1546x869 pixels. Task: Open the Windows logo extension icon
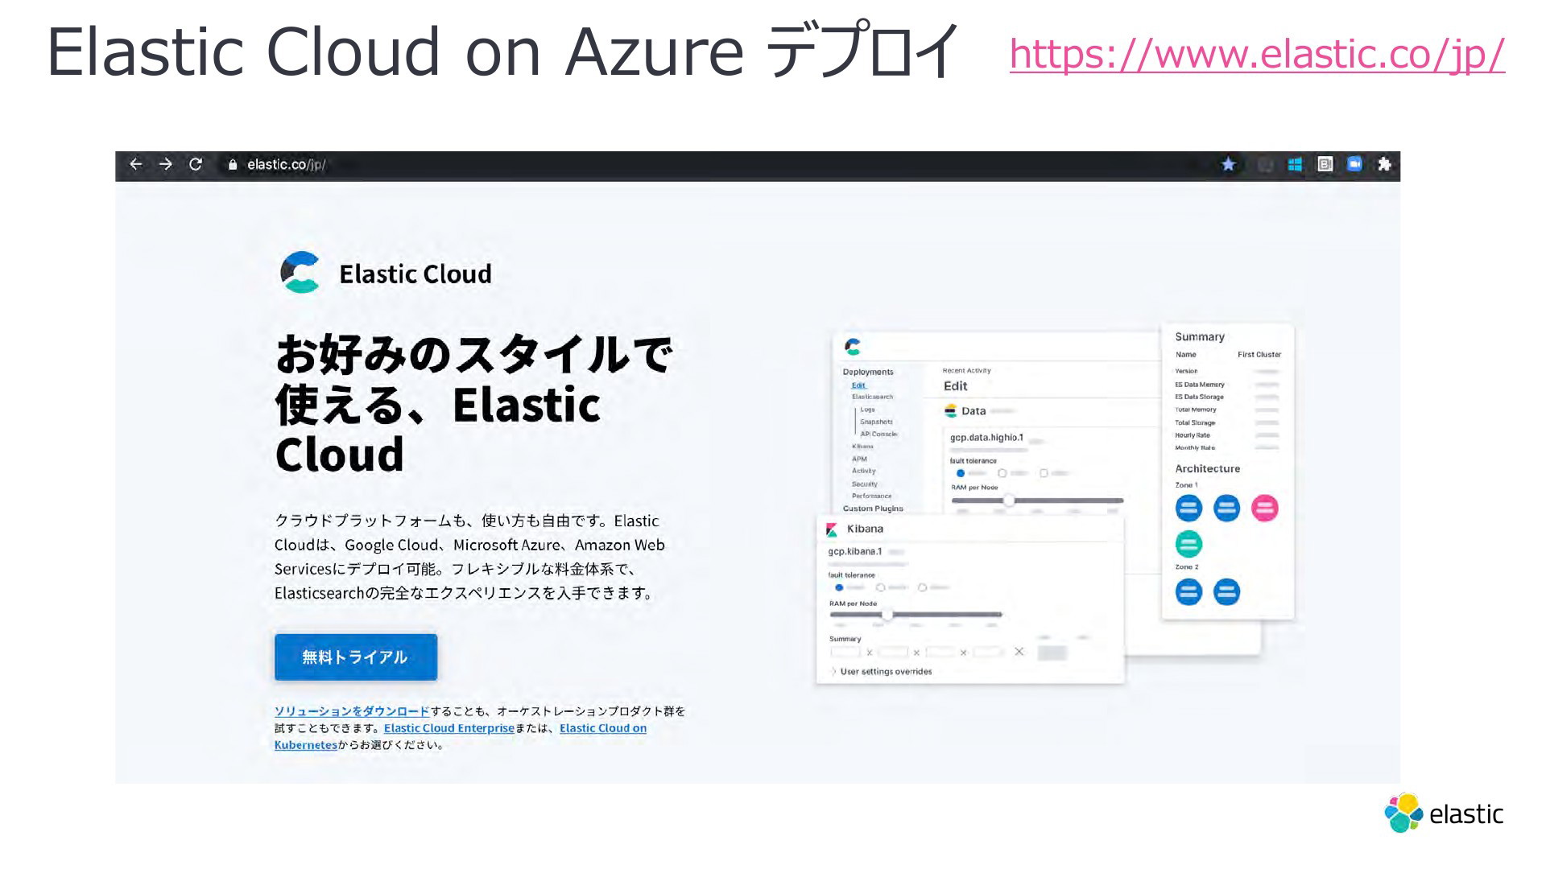pyautogui.click(x=1295, y=164)
